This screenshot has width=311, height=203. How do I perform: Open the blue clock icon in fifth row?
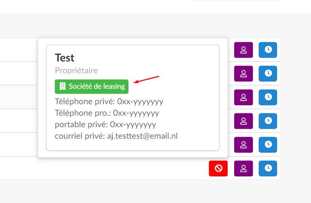(x=268, y=145)
